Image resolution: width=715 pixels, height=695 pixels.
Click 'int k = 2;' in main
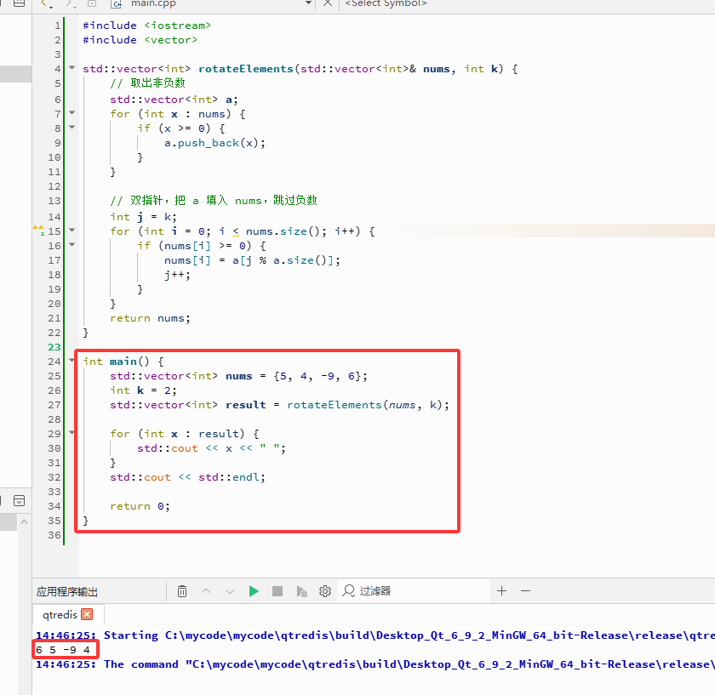pyautogui.click(x=143, y=390)
